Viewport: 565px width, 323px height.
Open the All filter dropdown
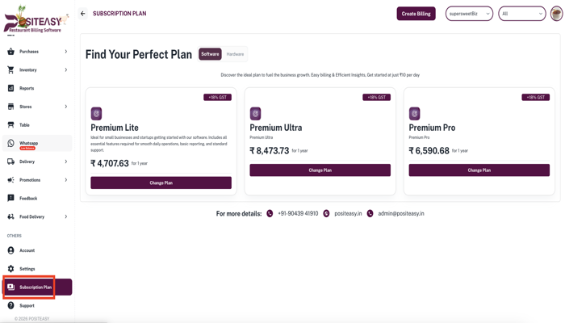(x=522, y=14)
